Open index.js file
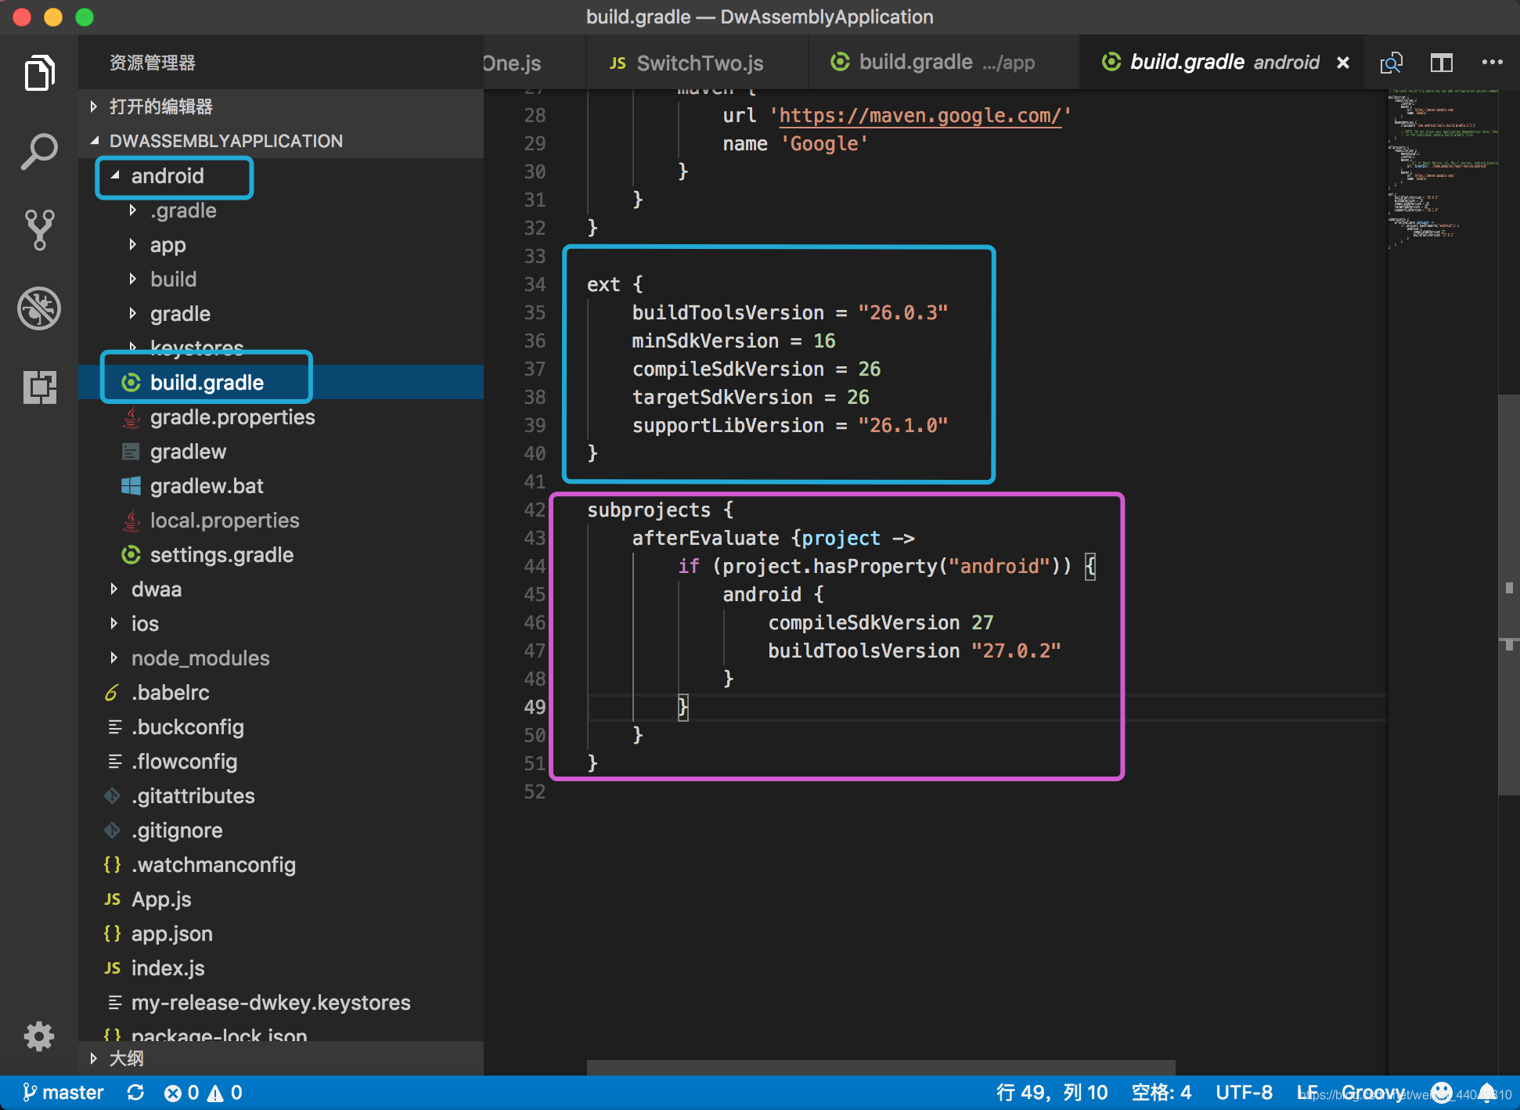 tap(281, 968)
